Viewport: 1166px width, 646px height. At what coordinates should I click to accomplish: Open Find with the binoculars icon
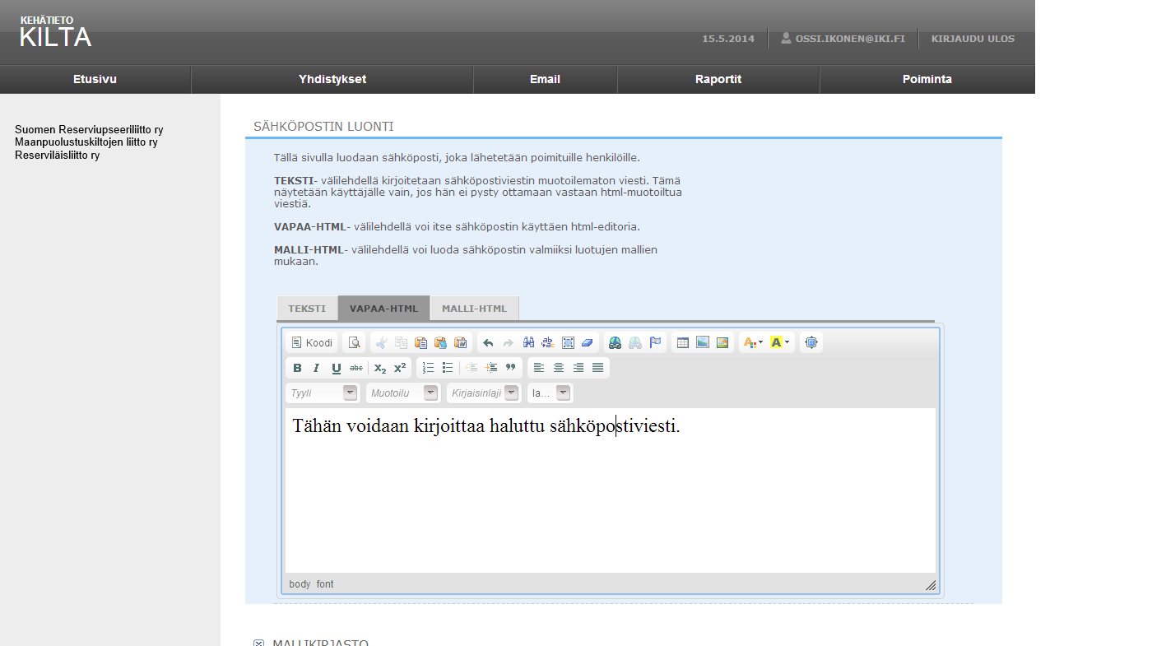528,343
